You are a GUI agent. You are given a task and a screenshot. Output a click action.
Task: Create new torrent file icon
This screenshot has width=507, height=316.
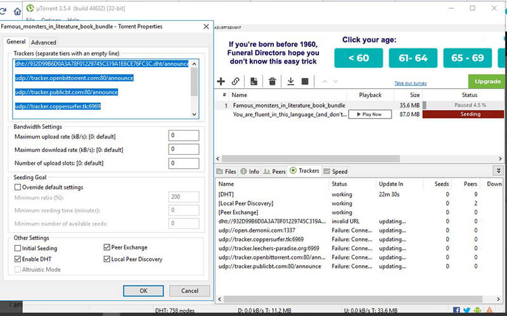[254, 81]
